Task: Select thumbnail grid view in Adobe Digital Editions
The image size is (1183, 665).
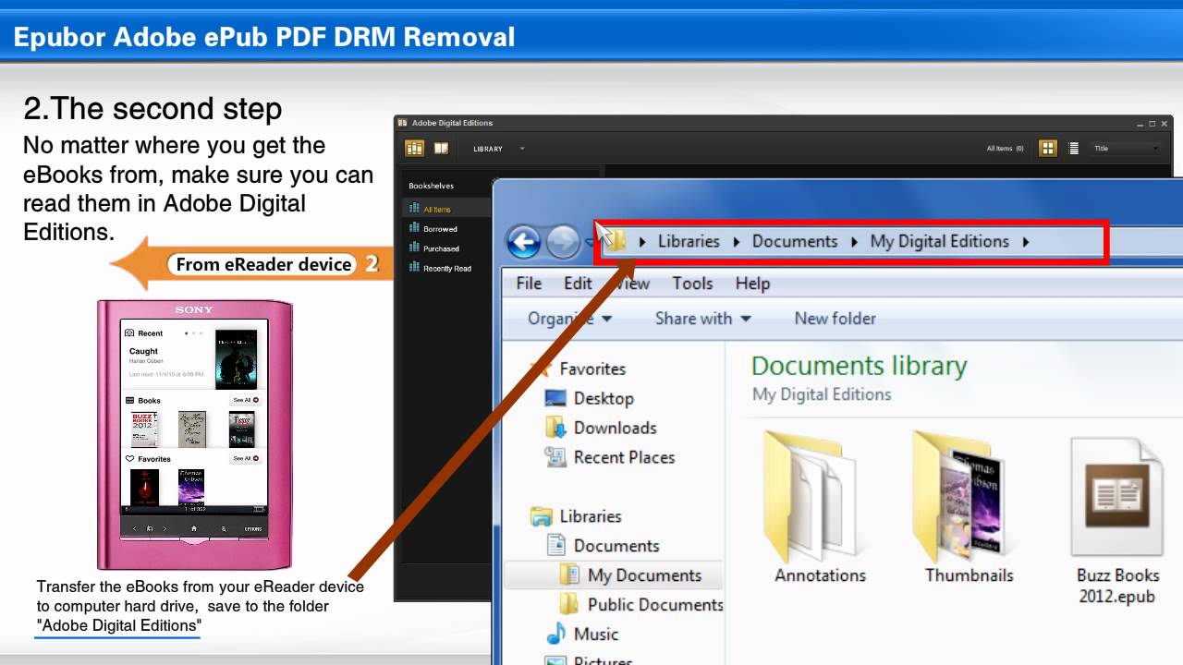Action: coord(1047,148)
